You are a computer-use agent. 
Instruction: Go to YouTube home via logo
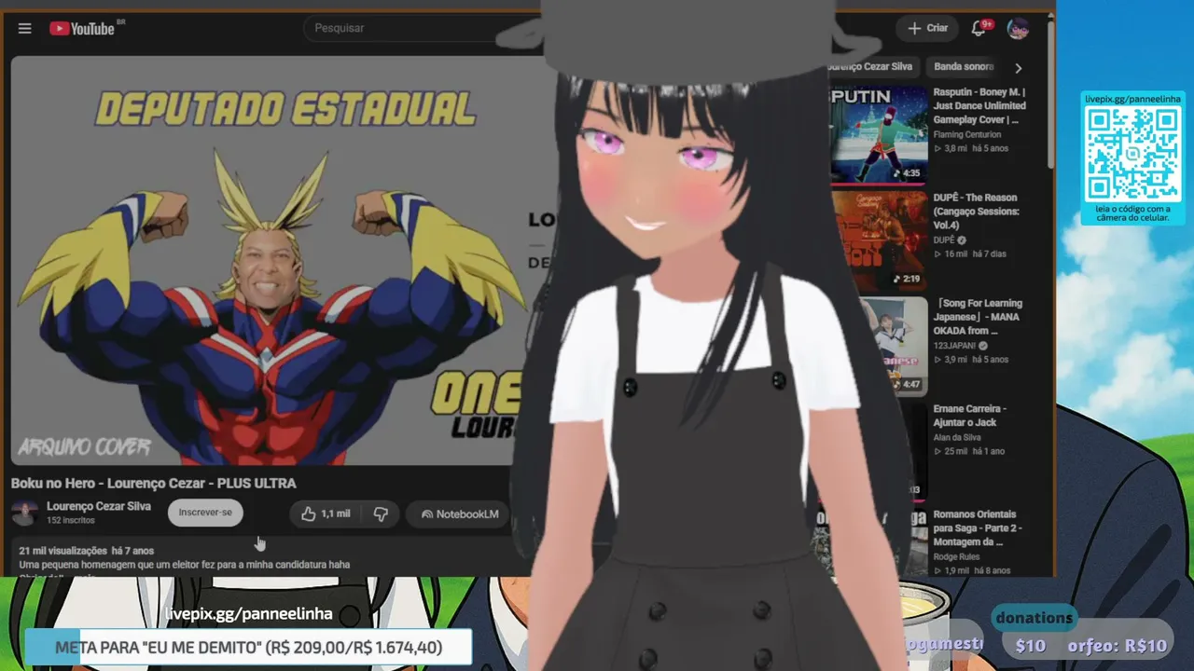tap(82, 28)
